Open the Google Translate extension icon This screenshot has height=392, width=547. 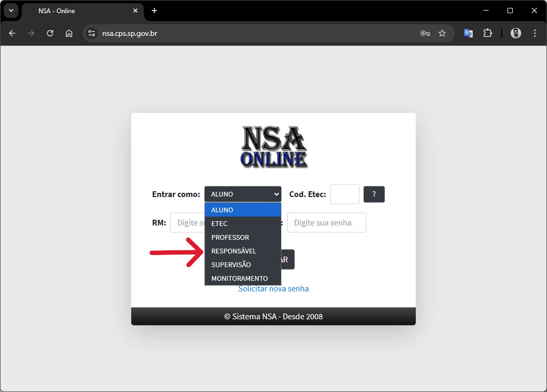click(468, 33)
